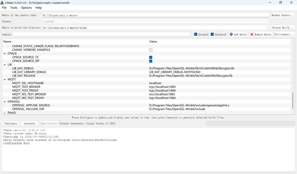Click the 'Configuring done' output line
Viewport: 297px width, 174px height.
tap(16, 143)
